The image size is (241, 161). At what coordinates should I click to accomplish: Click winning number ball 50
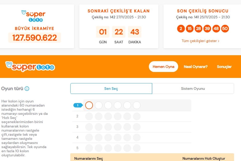pos(225,29)
